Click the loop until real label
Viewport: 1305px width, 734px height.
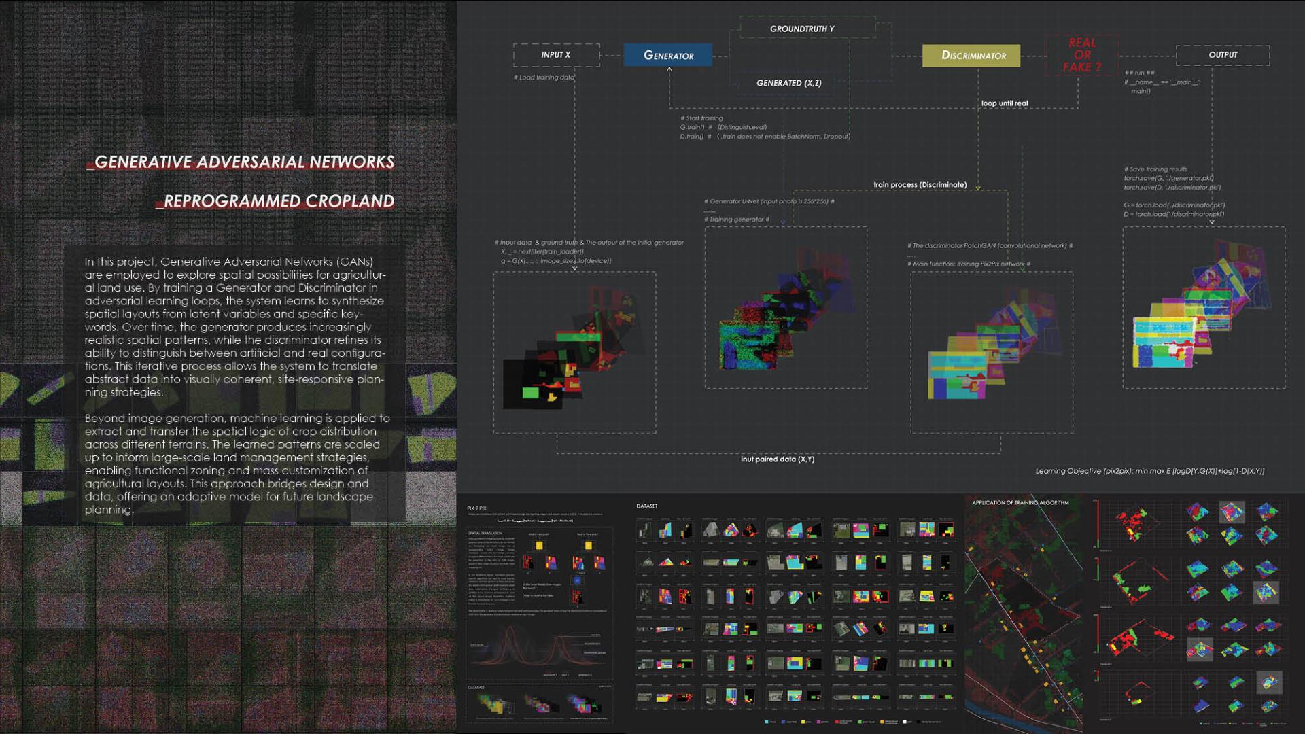tap(1004, 103)
